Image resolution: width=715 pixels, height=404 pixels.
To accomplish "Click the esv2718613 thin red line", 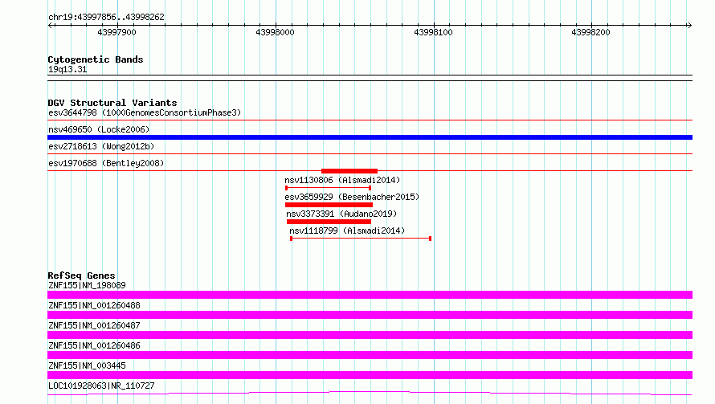I will coord(370,154).
